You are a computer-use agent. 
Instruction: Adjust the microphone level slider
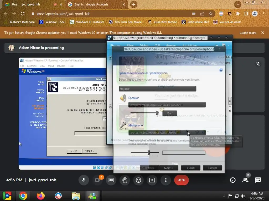click(x=149, y=153)
